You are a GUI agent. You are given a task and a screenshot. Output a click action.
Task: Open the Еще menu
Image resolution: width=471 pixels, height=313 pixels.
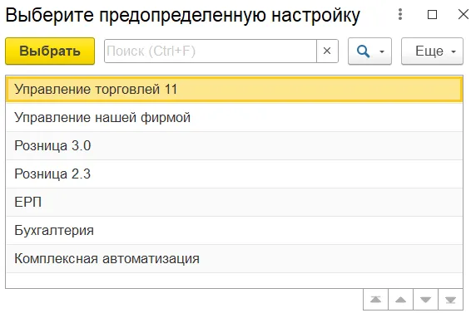[432, 51]
